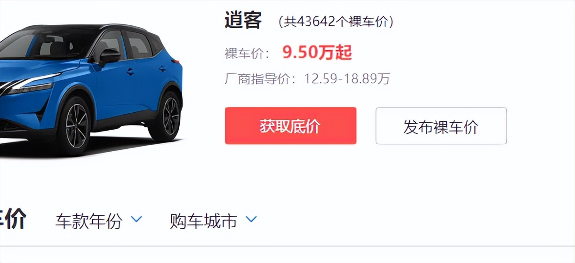Click the car's black side mirror
The width and height of the screenshot is (575, 263).
click(x=109, y=57)
